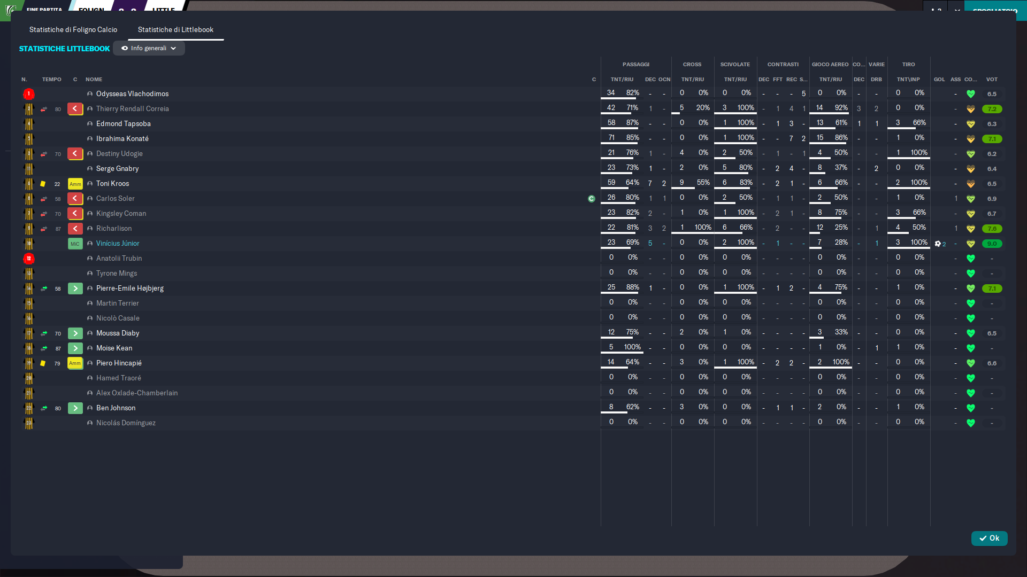Sort by NOME column header
Image resolution: width=1027 pixels, height=577 pixels.
[x=94, y=80]
